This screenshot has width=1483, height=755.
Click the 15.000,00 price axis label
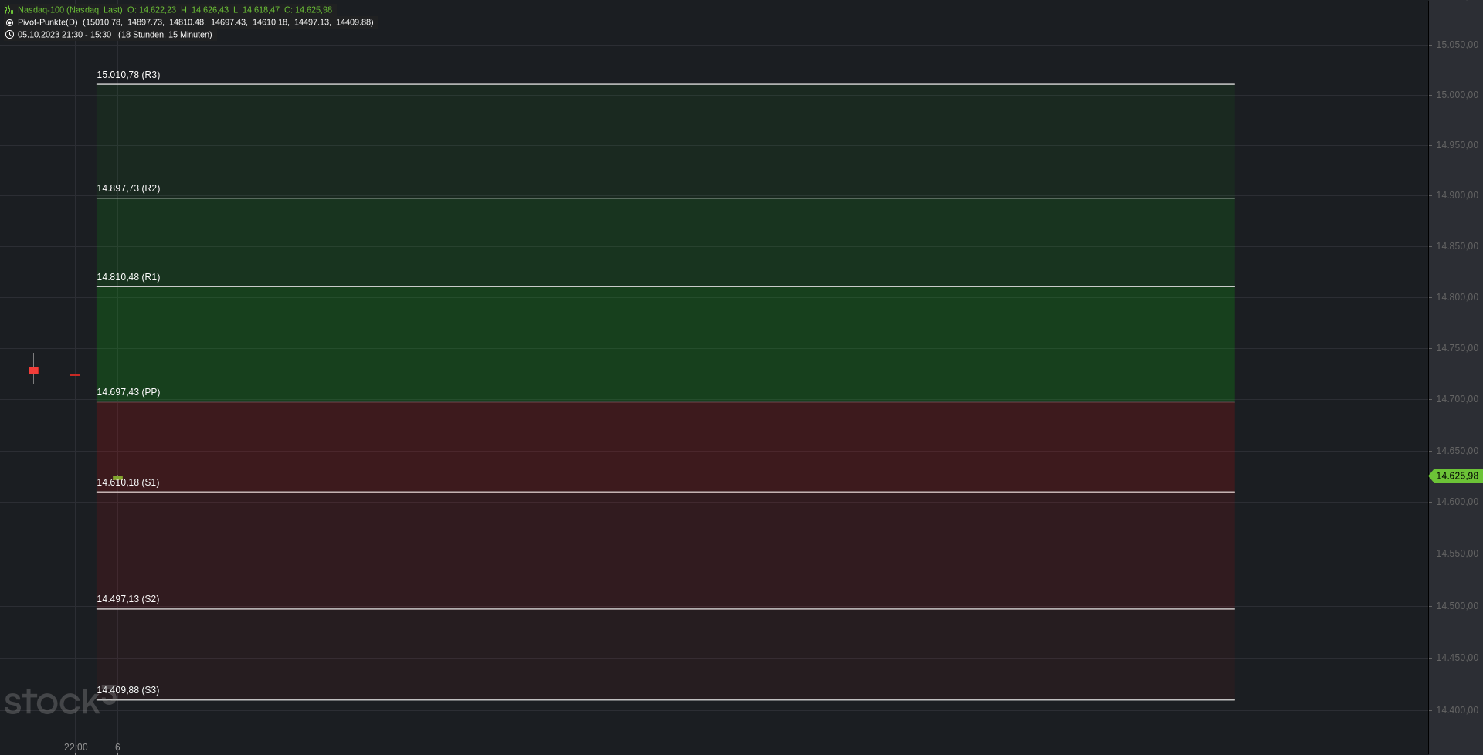(1457, 95)
